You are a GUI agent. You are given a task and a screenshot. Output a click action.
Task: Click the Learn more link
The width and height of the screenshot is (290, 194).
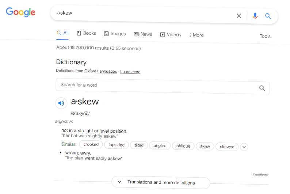[130, 72]
